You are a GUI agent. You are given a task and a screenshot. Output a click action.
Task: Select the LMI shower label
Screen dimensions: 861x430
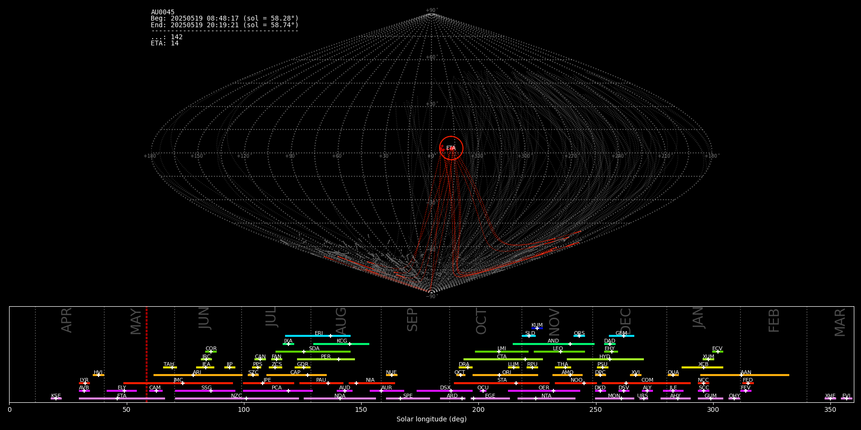tap(501, 349)
